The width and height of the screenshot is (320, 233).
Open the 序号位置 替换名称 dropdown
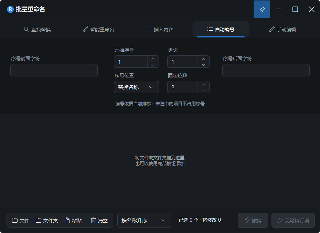pyautogui.click(x=136, y=87)
